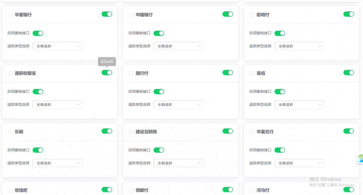Toggle 启用撤销接口 for 华夏总行

tap(280, 150)
